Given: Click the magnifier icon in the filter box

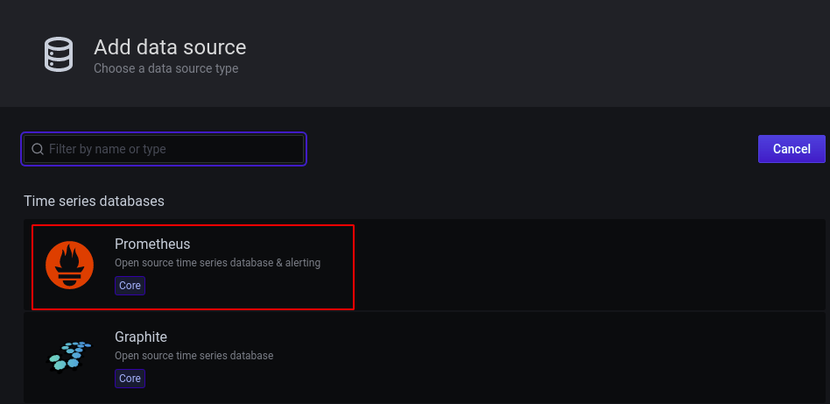Looking at the screenshot, I should 38,149.
